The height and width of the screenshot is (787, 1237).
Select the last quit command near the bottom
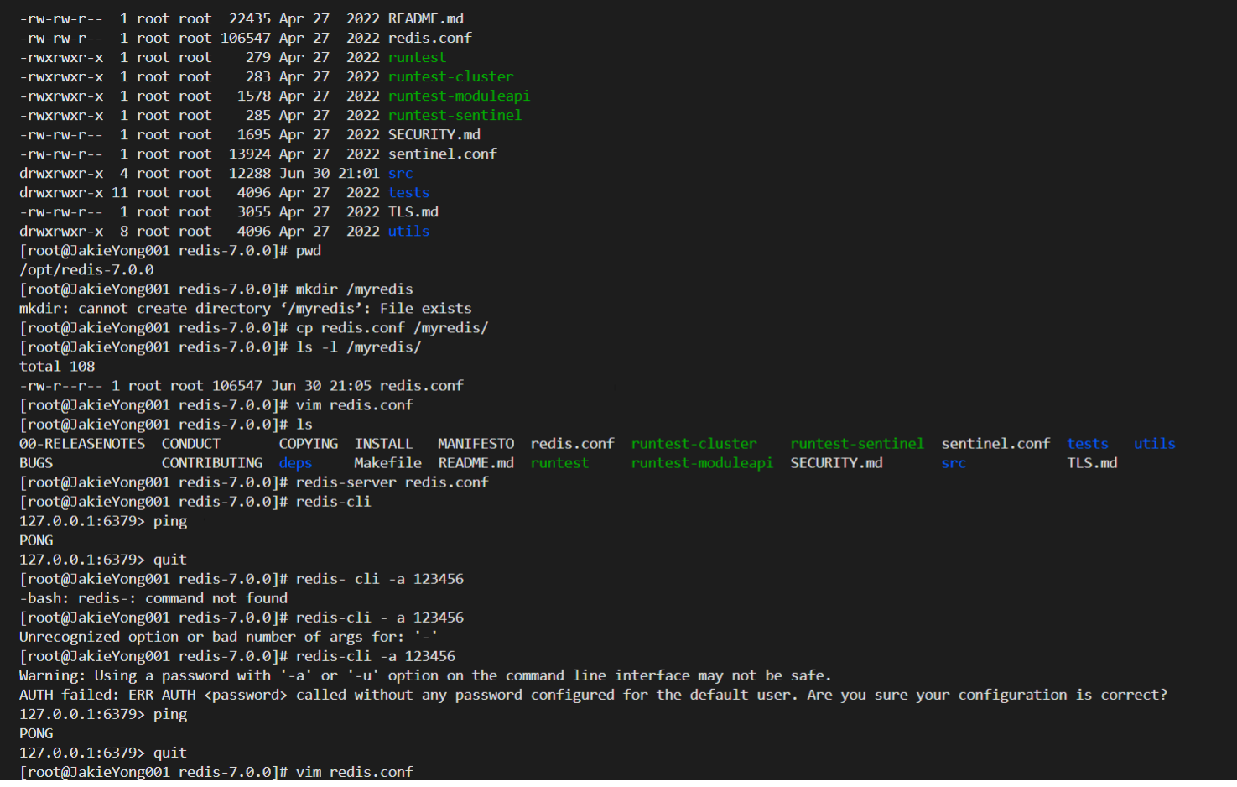tap(170, 752)
